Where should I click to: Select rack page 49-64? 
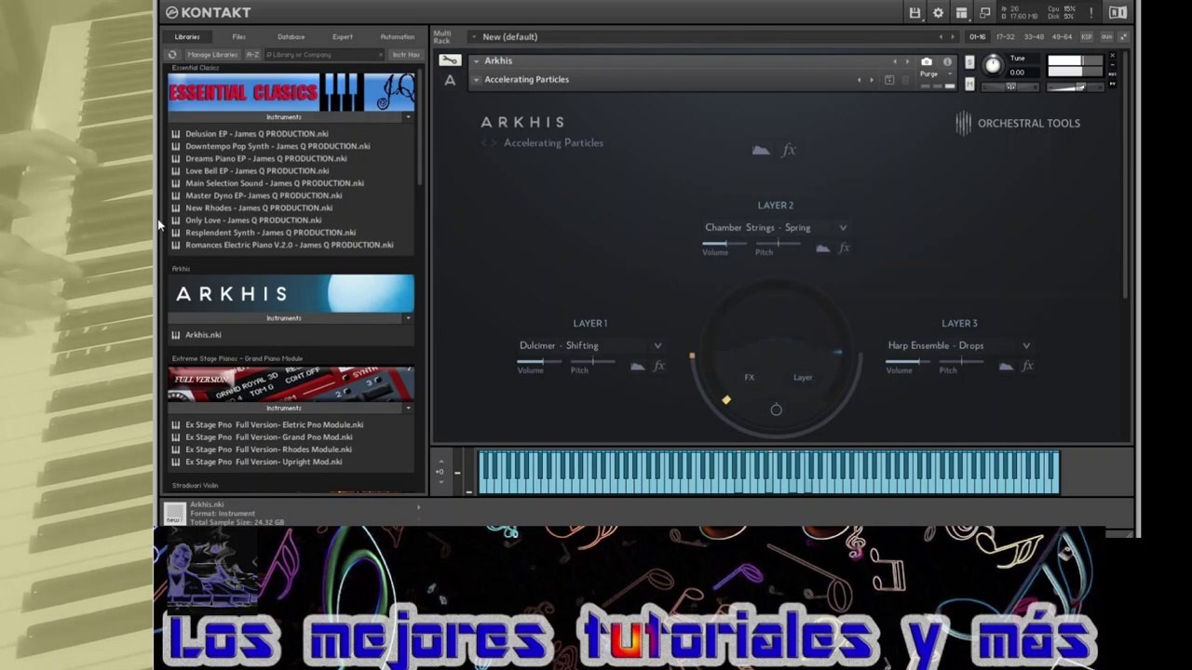[x=1062, y=37]
